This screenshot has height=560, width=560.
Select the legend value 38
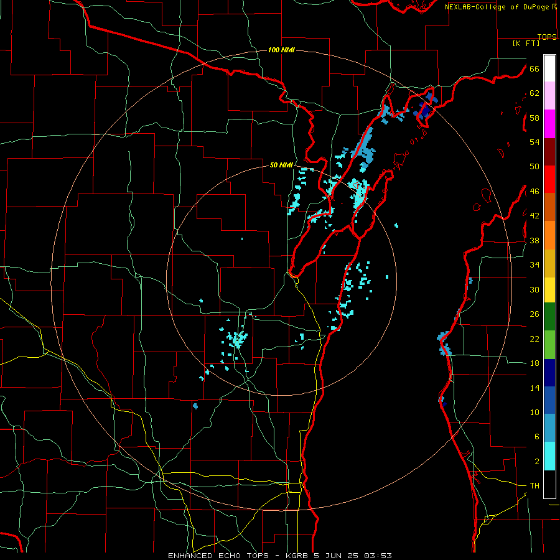(x=534, y=240)
